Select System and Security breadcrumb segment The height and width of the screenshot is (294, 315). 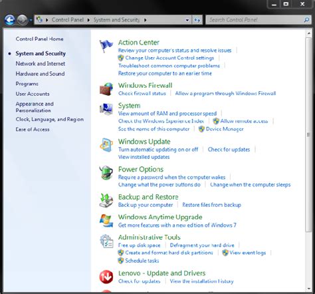pyautogui.click(x=116, y=20)
